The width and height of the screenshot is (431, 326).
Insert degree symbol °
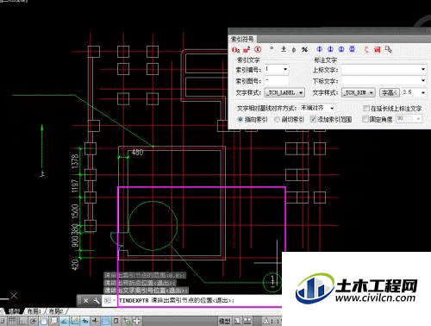click(x=272, y=49)
